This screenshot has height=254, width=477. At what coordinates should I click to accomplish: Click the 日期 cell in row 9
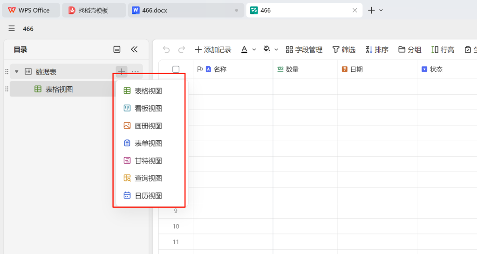coord(377,211)
